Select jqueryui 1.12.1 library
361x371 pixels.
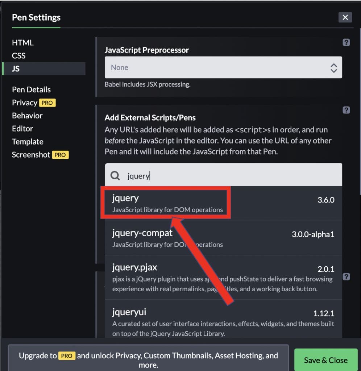[x=223, y=322]
